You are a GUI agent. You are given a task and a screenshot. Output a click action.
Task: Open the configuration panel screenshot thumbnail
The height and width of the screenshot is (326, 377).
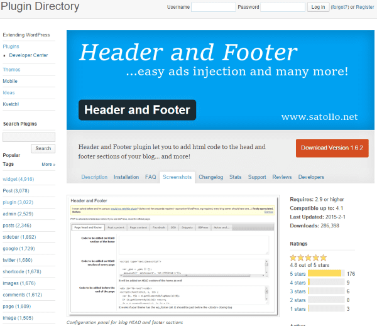click(173, 256)
